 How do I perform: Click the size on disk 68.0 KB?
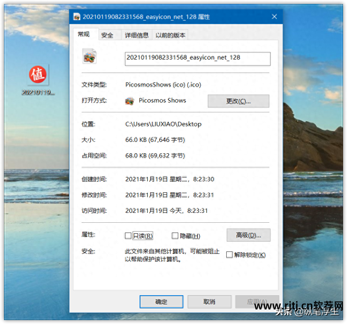tap(155, 155)
